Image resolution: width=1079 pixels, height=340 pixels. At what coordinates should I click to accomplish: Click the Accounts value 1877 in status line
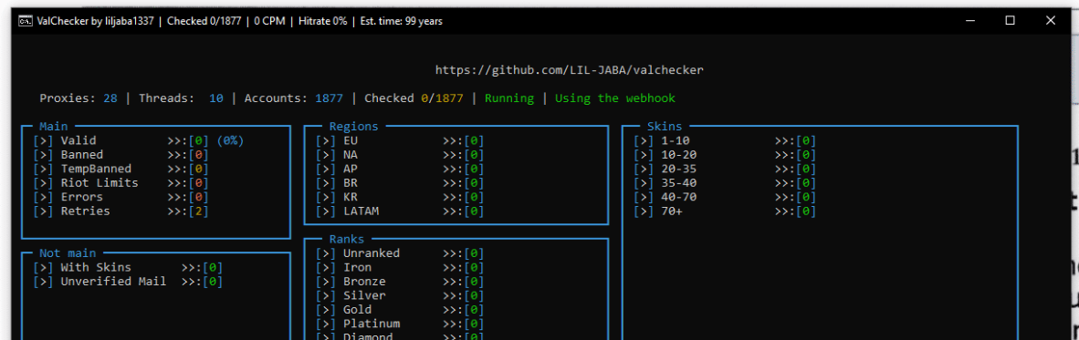(329, 98)
